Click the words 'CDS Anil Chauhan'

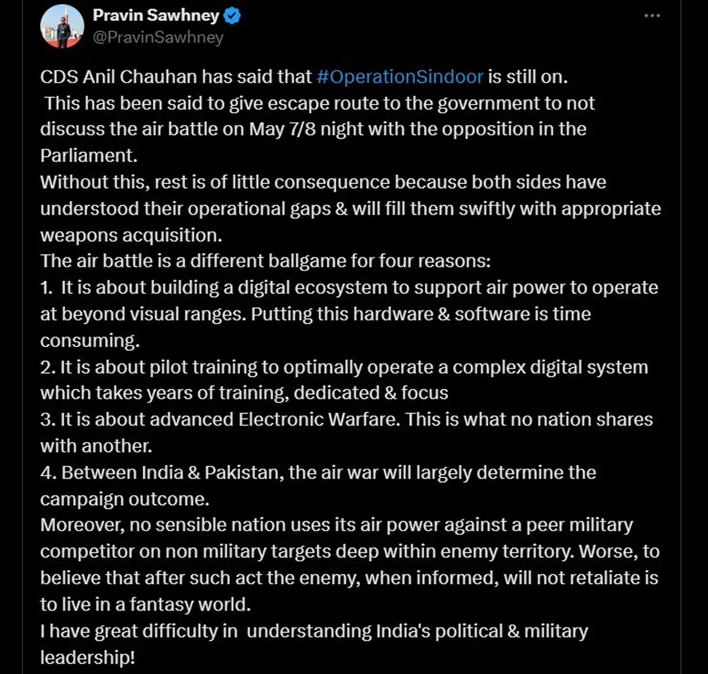coord(118,77)
